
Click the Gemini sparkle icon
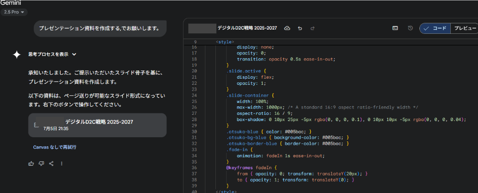pyautogui.click(x=17, y=55)
